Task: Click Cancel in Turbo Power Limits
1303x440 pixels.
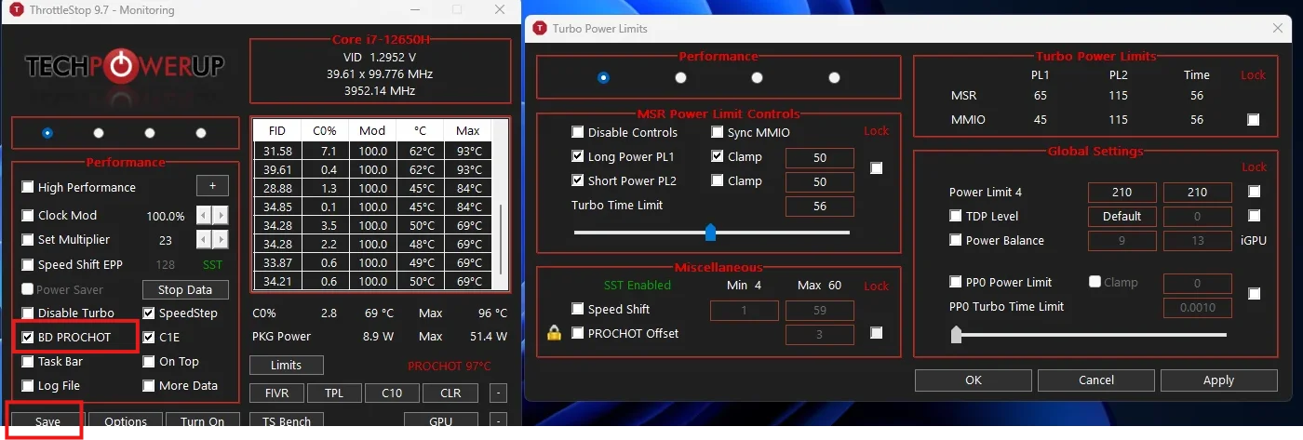Action: 1095,380
